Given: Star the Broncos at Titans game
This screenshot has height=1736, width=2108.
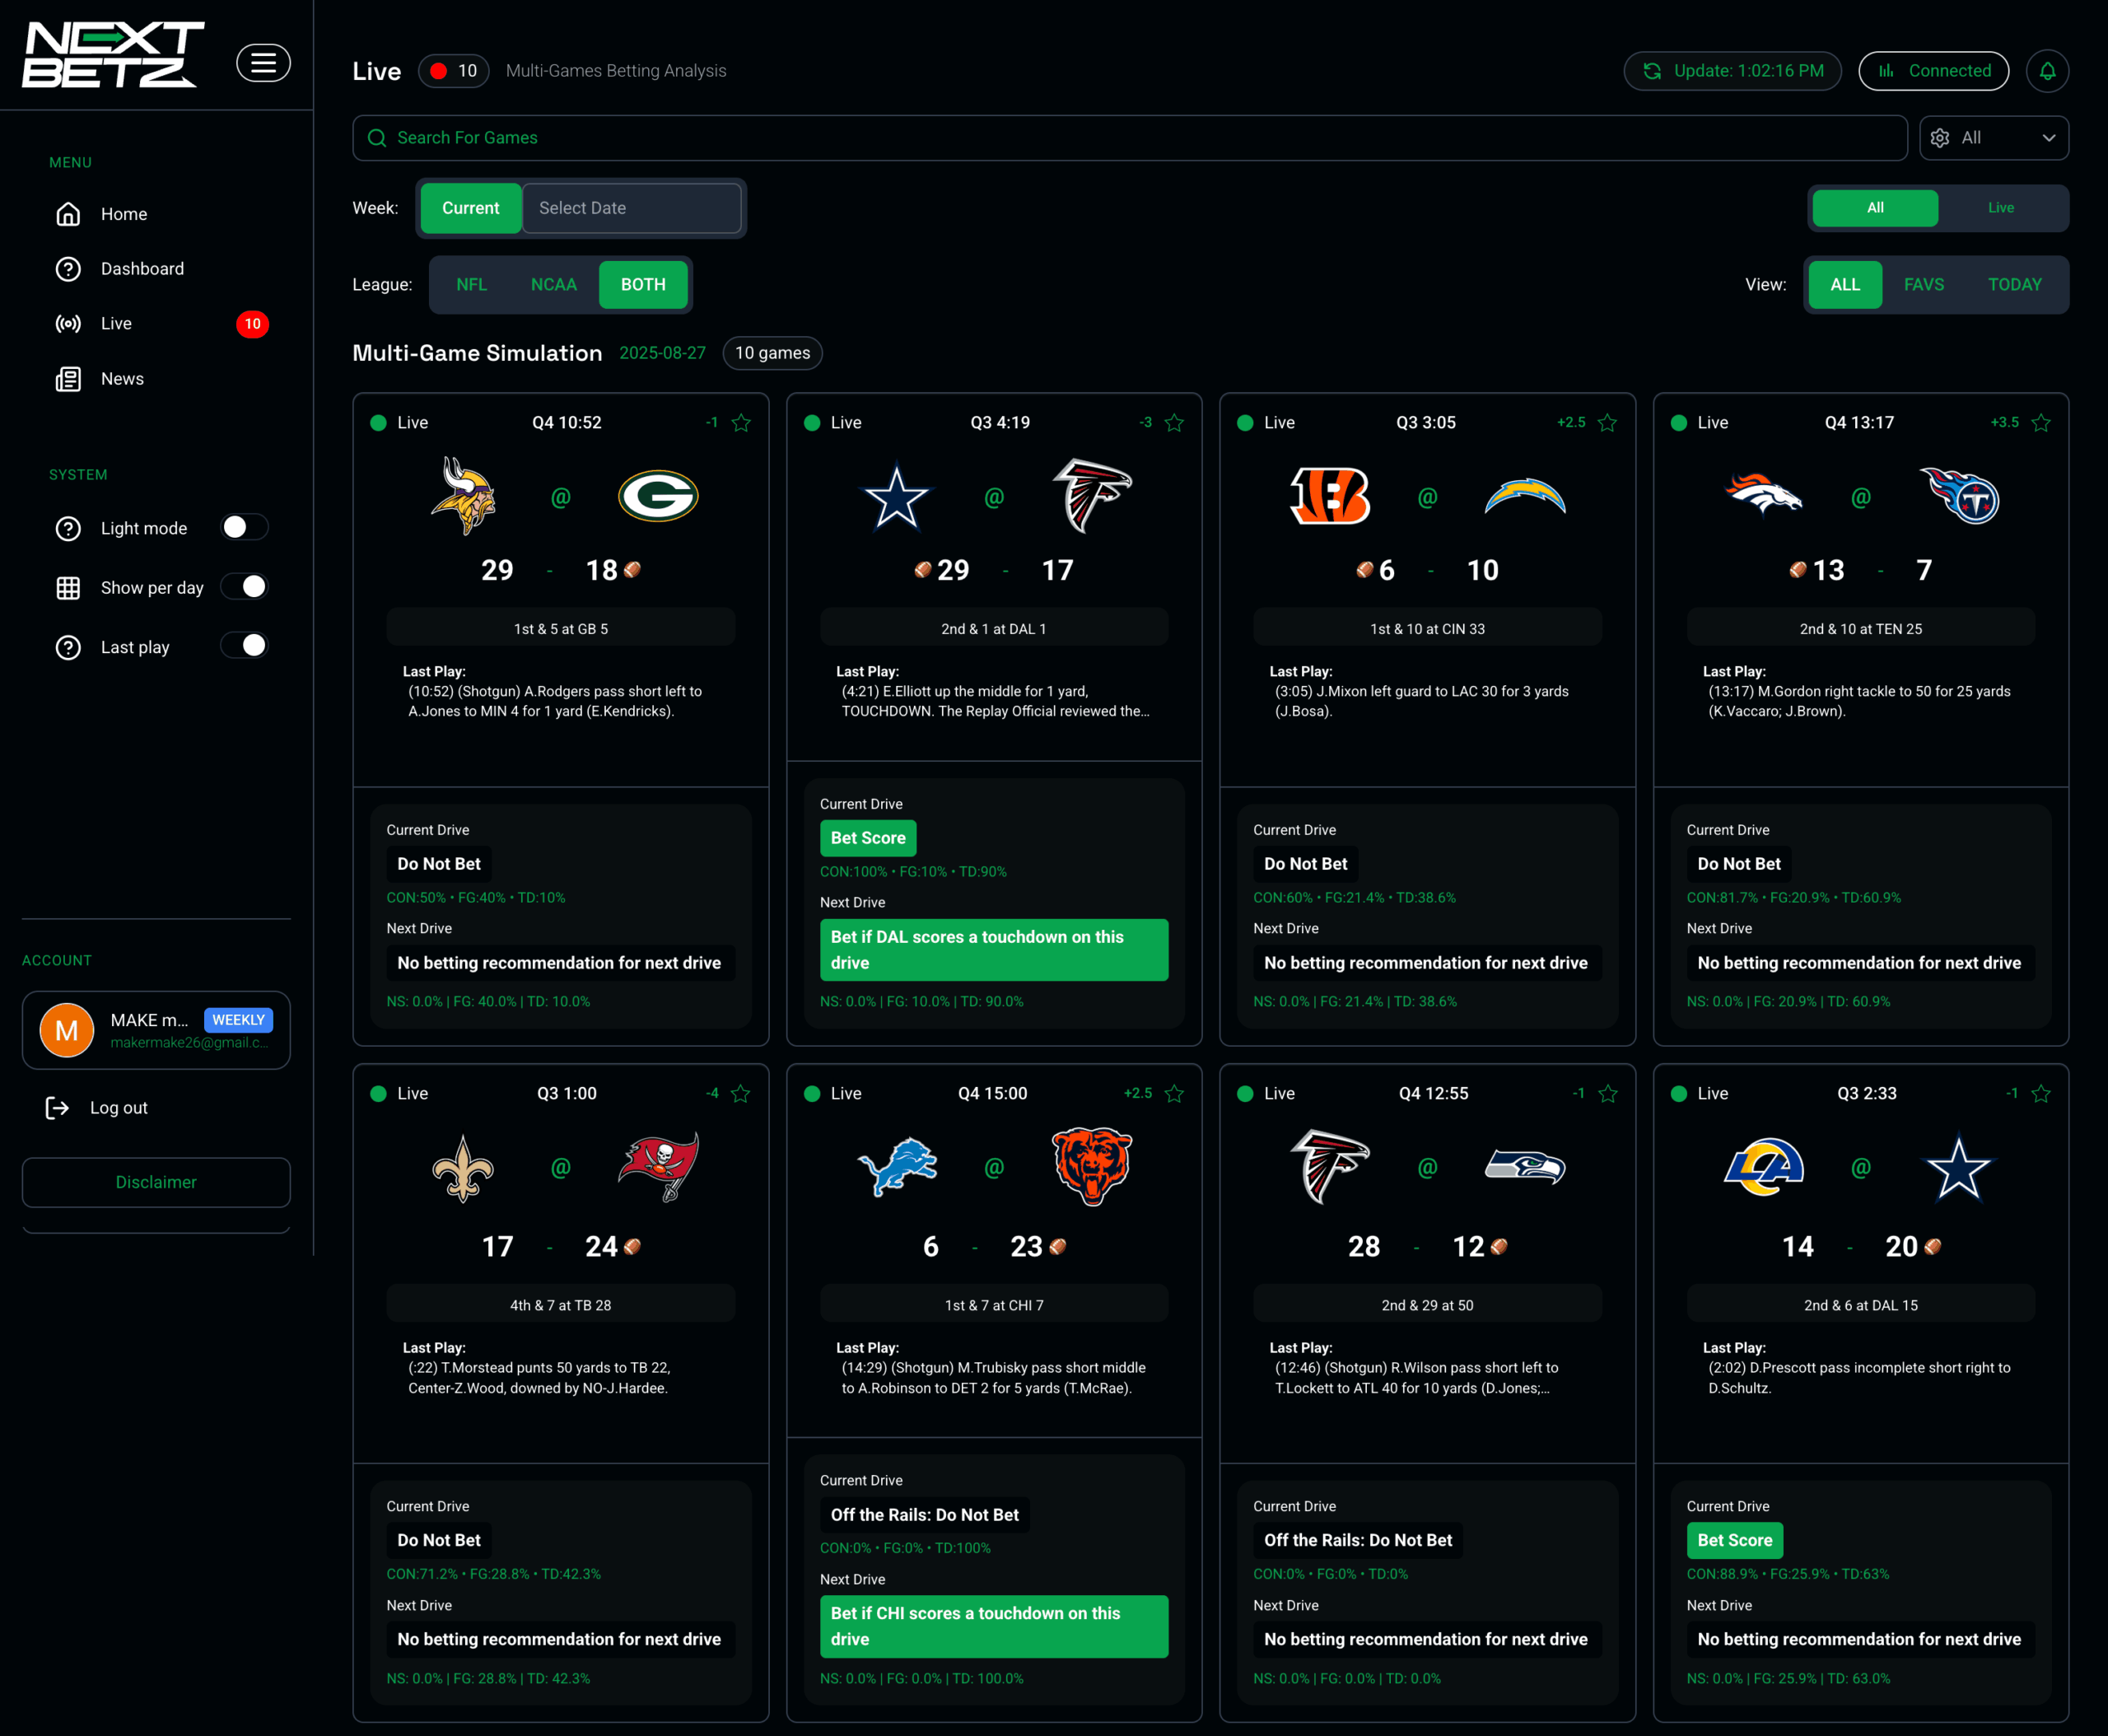Looking at the screenshot, I should [x=2041, y=423].
